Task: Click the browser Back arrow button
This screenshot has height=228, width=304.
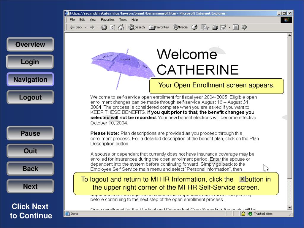Action: 76,27
